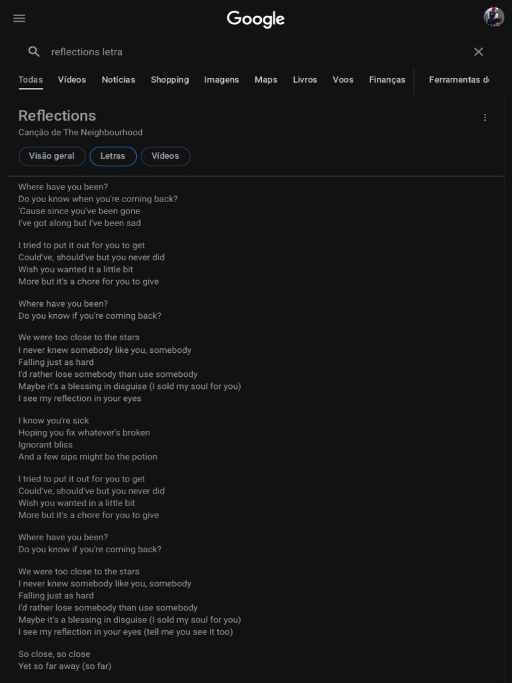Click the Vídeos chip under Reflections
Viewport: 512px width, 683px height.
tap(165, 156)
